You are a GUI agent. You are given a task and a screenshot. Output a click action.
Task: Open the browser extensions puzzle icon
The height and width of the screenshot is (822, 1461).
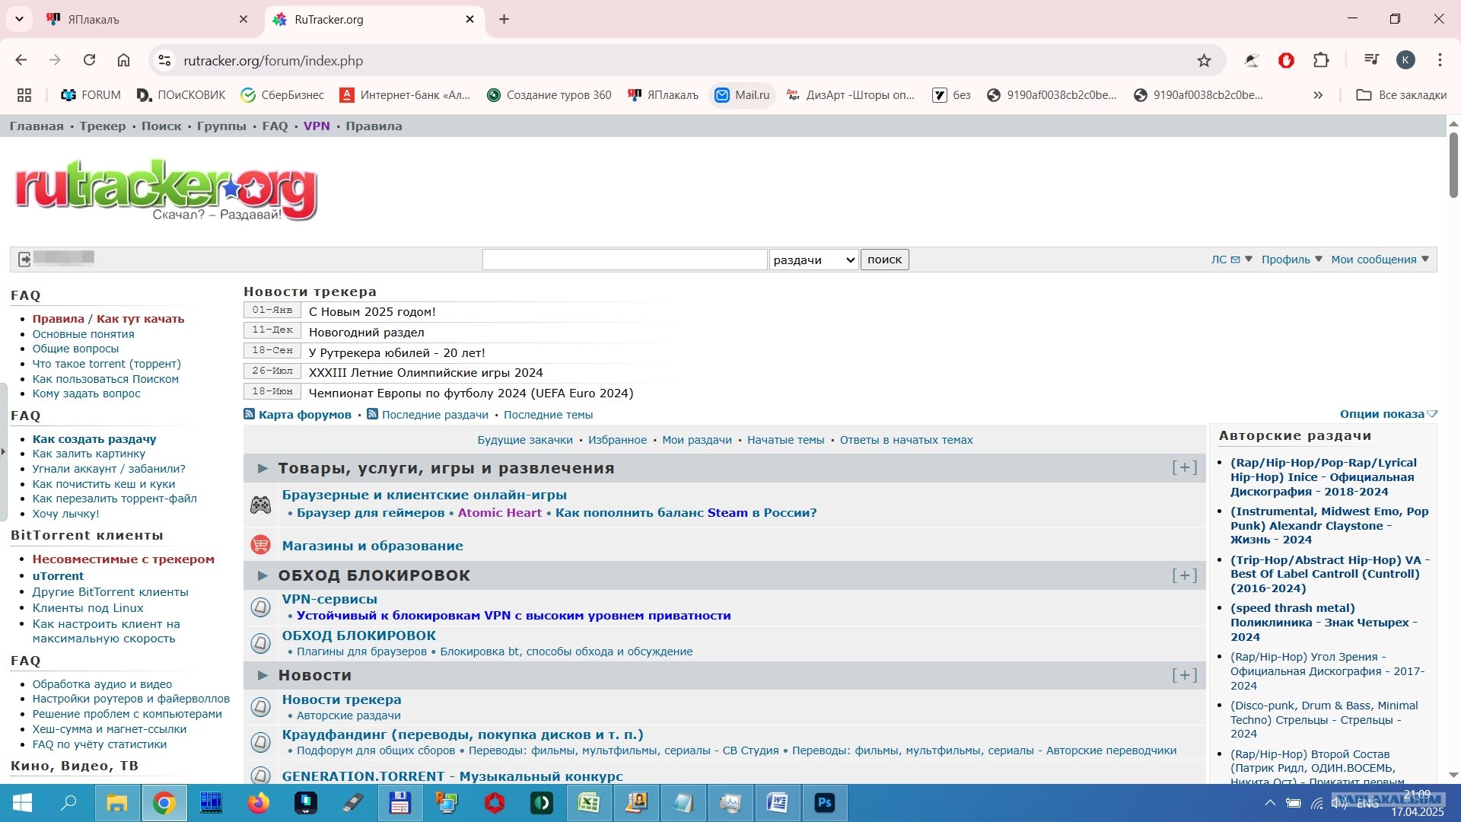[x=1321, y=60]
